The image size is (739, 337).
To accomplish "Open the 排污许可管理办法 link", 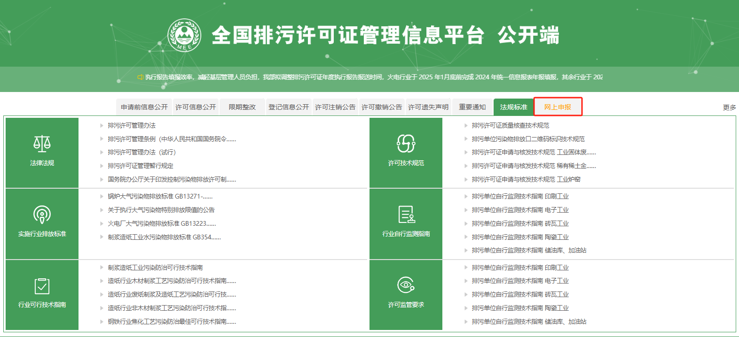I will coord(132,125).
